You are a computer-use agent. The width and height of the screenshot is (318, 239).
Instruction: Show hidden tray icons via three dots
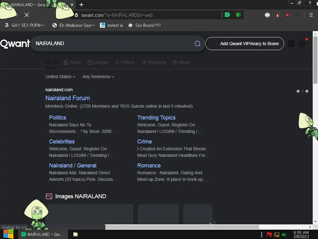pos(261,235)
